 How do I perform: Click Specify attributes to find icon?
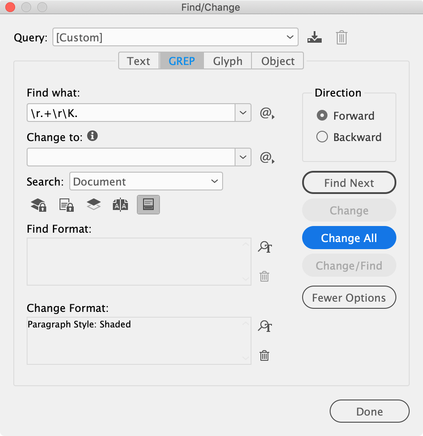[265, 247]
